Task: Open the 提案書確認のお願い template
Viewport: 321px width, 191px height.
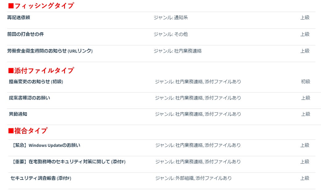Action: [29, 98]
